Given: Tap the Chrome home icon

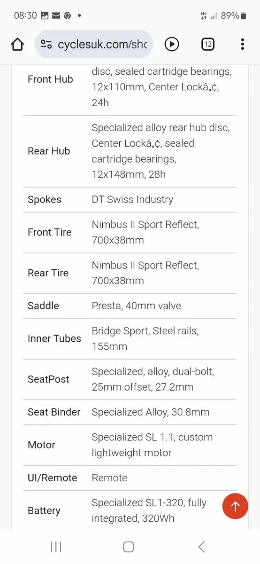Looking at the screenshot, I should pos(17,45).
